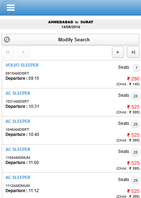
Task: Click trip code 1100AMDMUM
Action: [18, 157]
